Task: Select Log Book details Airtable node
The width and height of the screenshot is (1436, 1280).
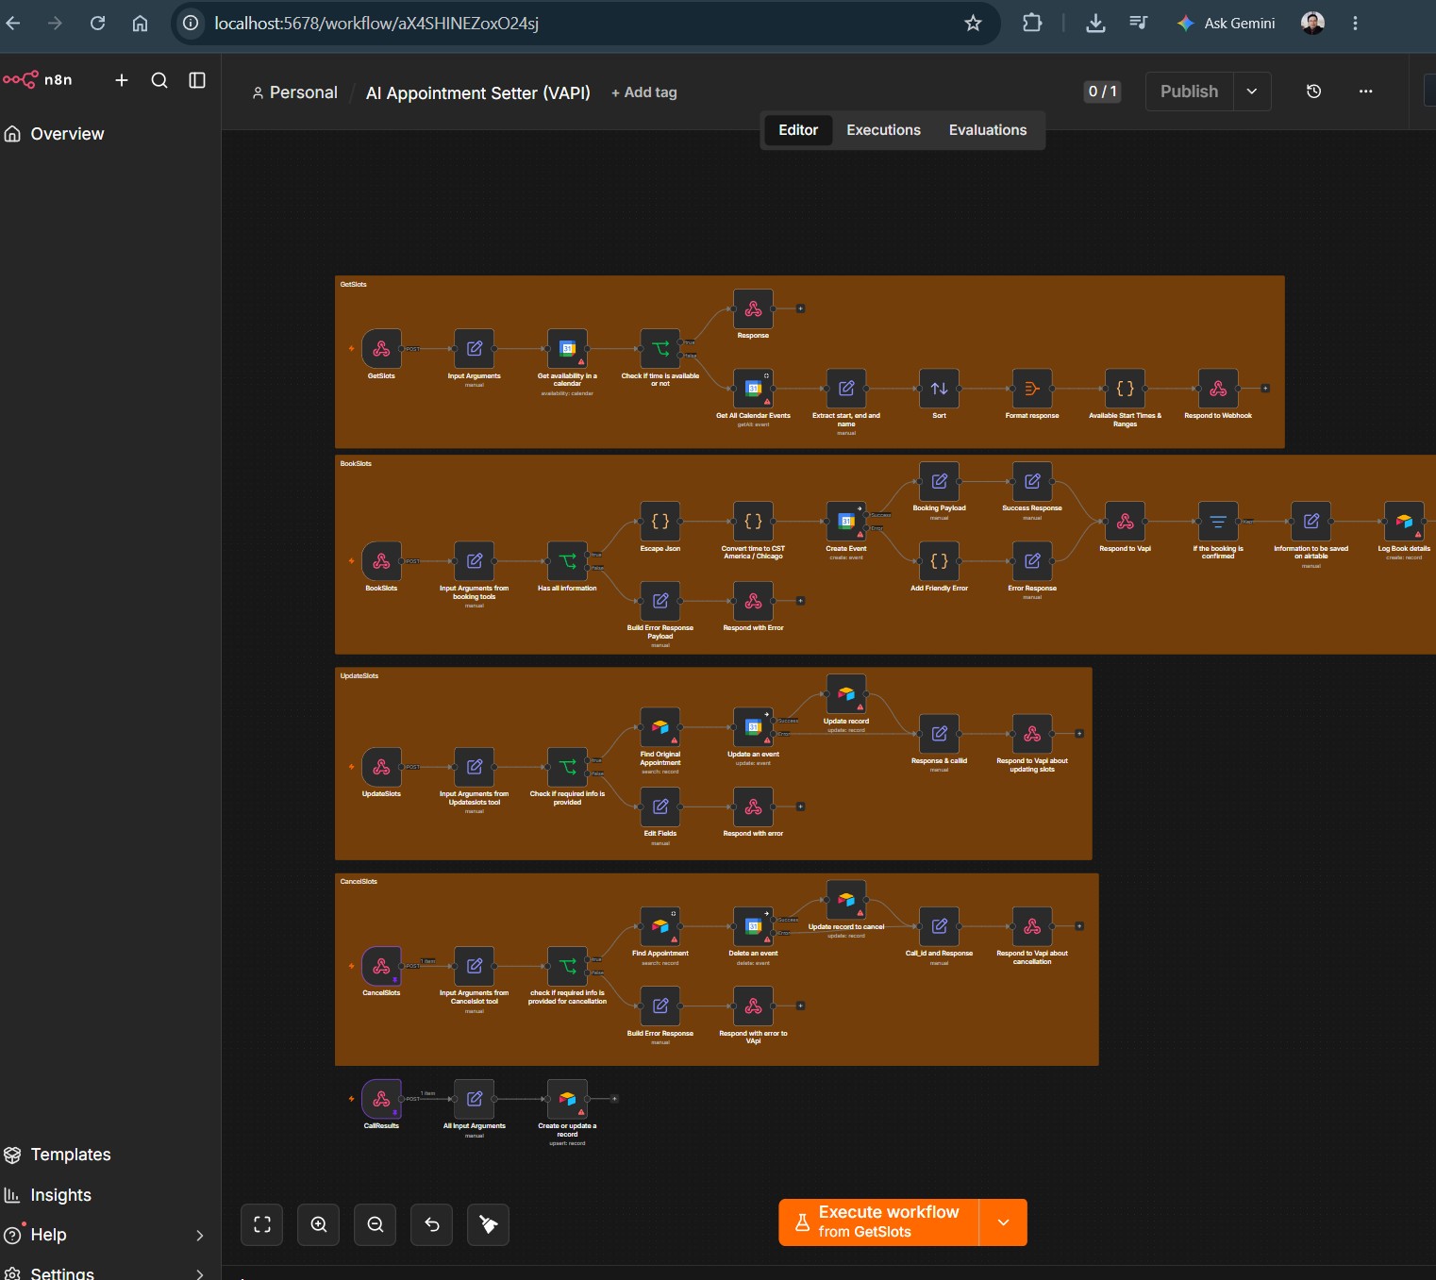Action: click(x=1404, y=522)
